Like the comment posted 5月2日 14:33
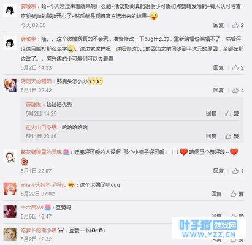Screen dimensions: 252x245 pyautogui.click(x=238, y=67)
